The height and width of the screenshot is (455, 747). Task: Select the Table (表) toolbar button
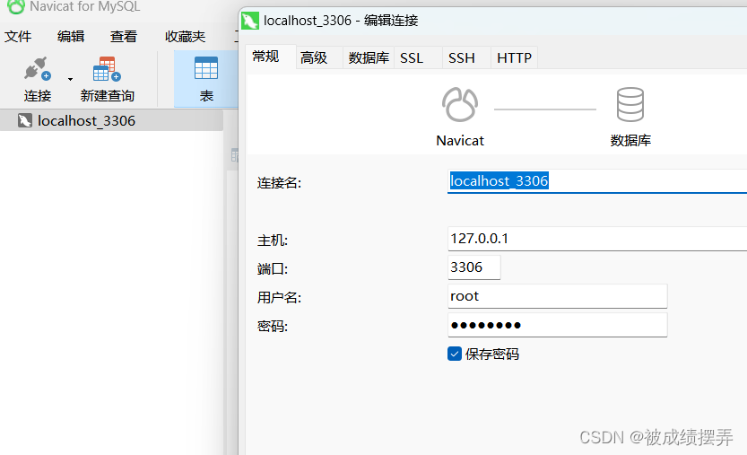tap(206, 79)
